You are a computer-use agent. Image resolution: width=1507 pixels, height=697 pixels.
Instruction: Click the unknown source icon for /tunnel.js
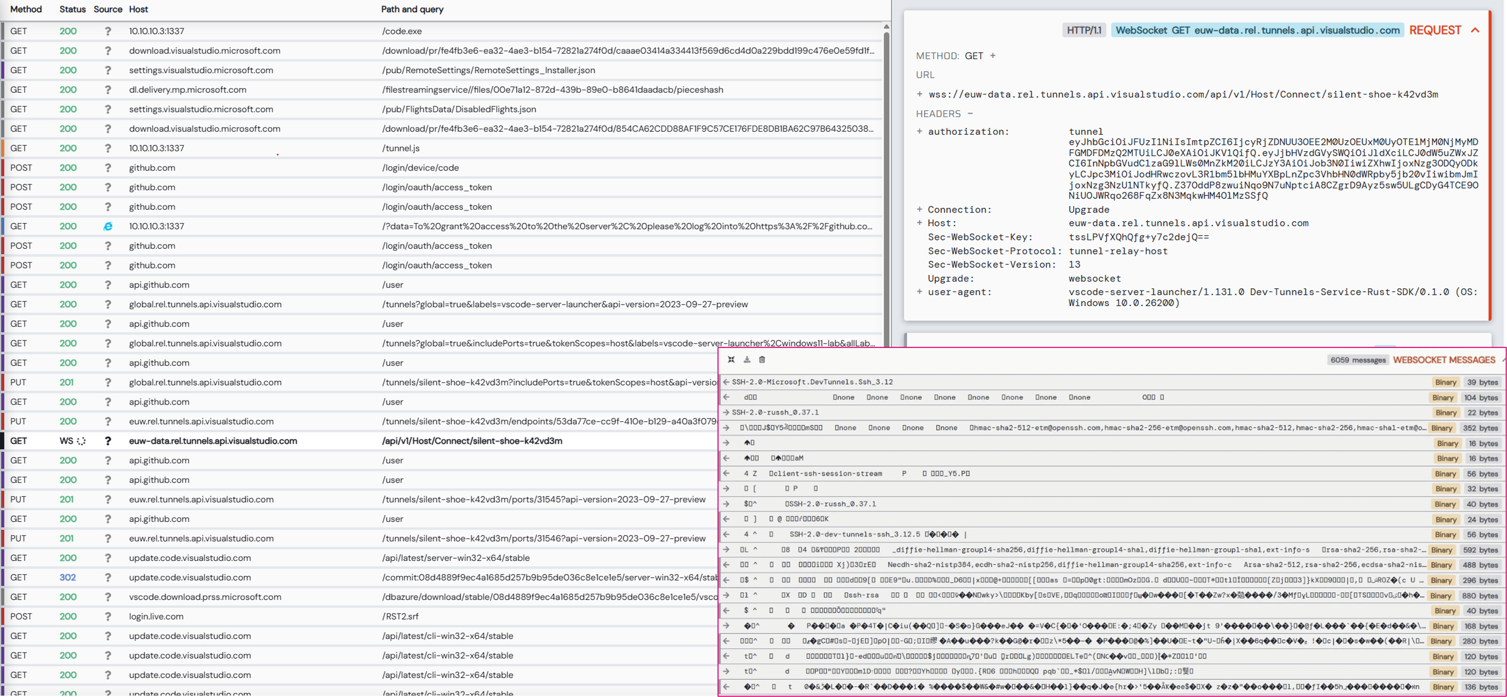click(x=108, y=149)
